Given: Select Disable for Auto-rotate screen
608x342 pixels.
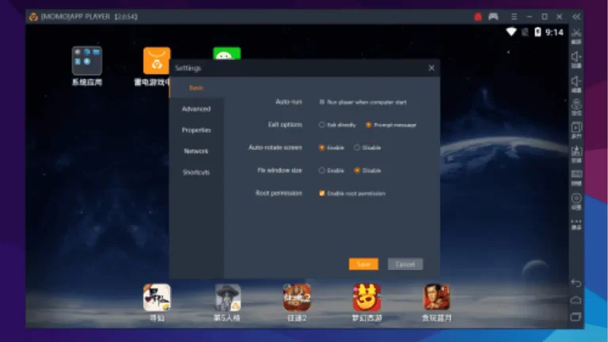Looking at the screenshot, I should pos(357,148).
